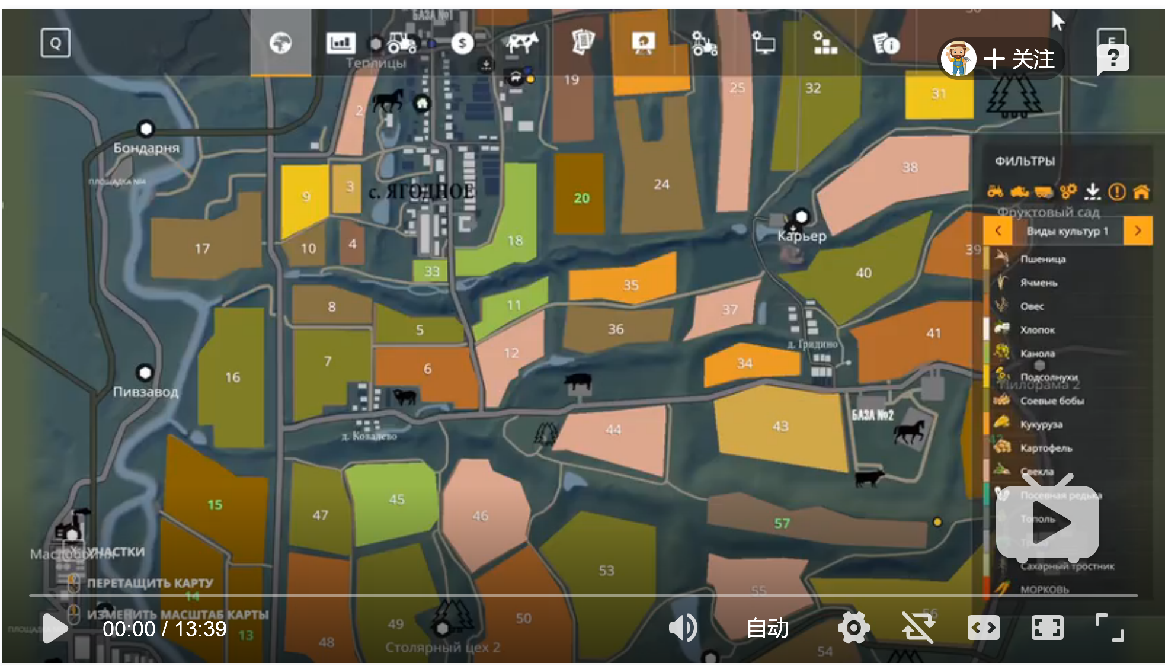The image size is (1165, 666).
Task: Select the statistics chart tab icon
Action: pos(341,43)
